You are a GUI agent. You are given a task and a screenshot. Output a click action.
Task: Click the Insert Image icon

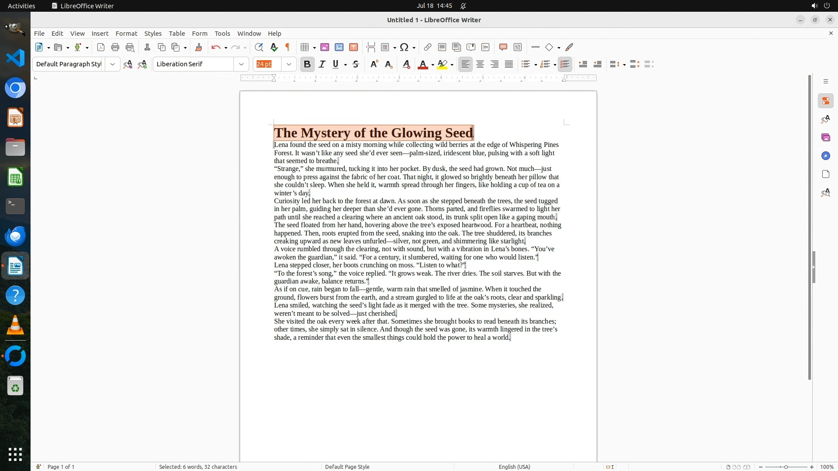[325, 48]
